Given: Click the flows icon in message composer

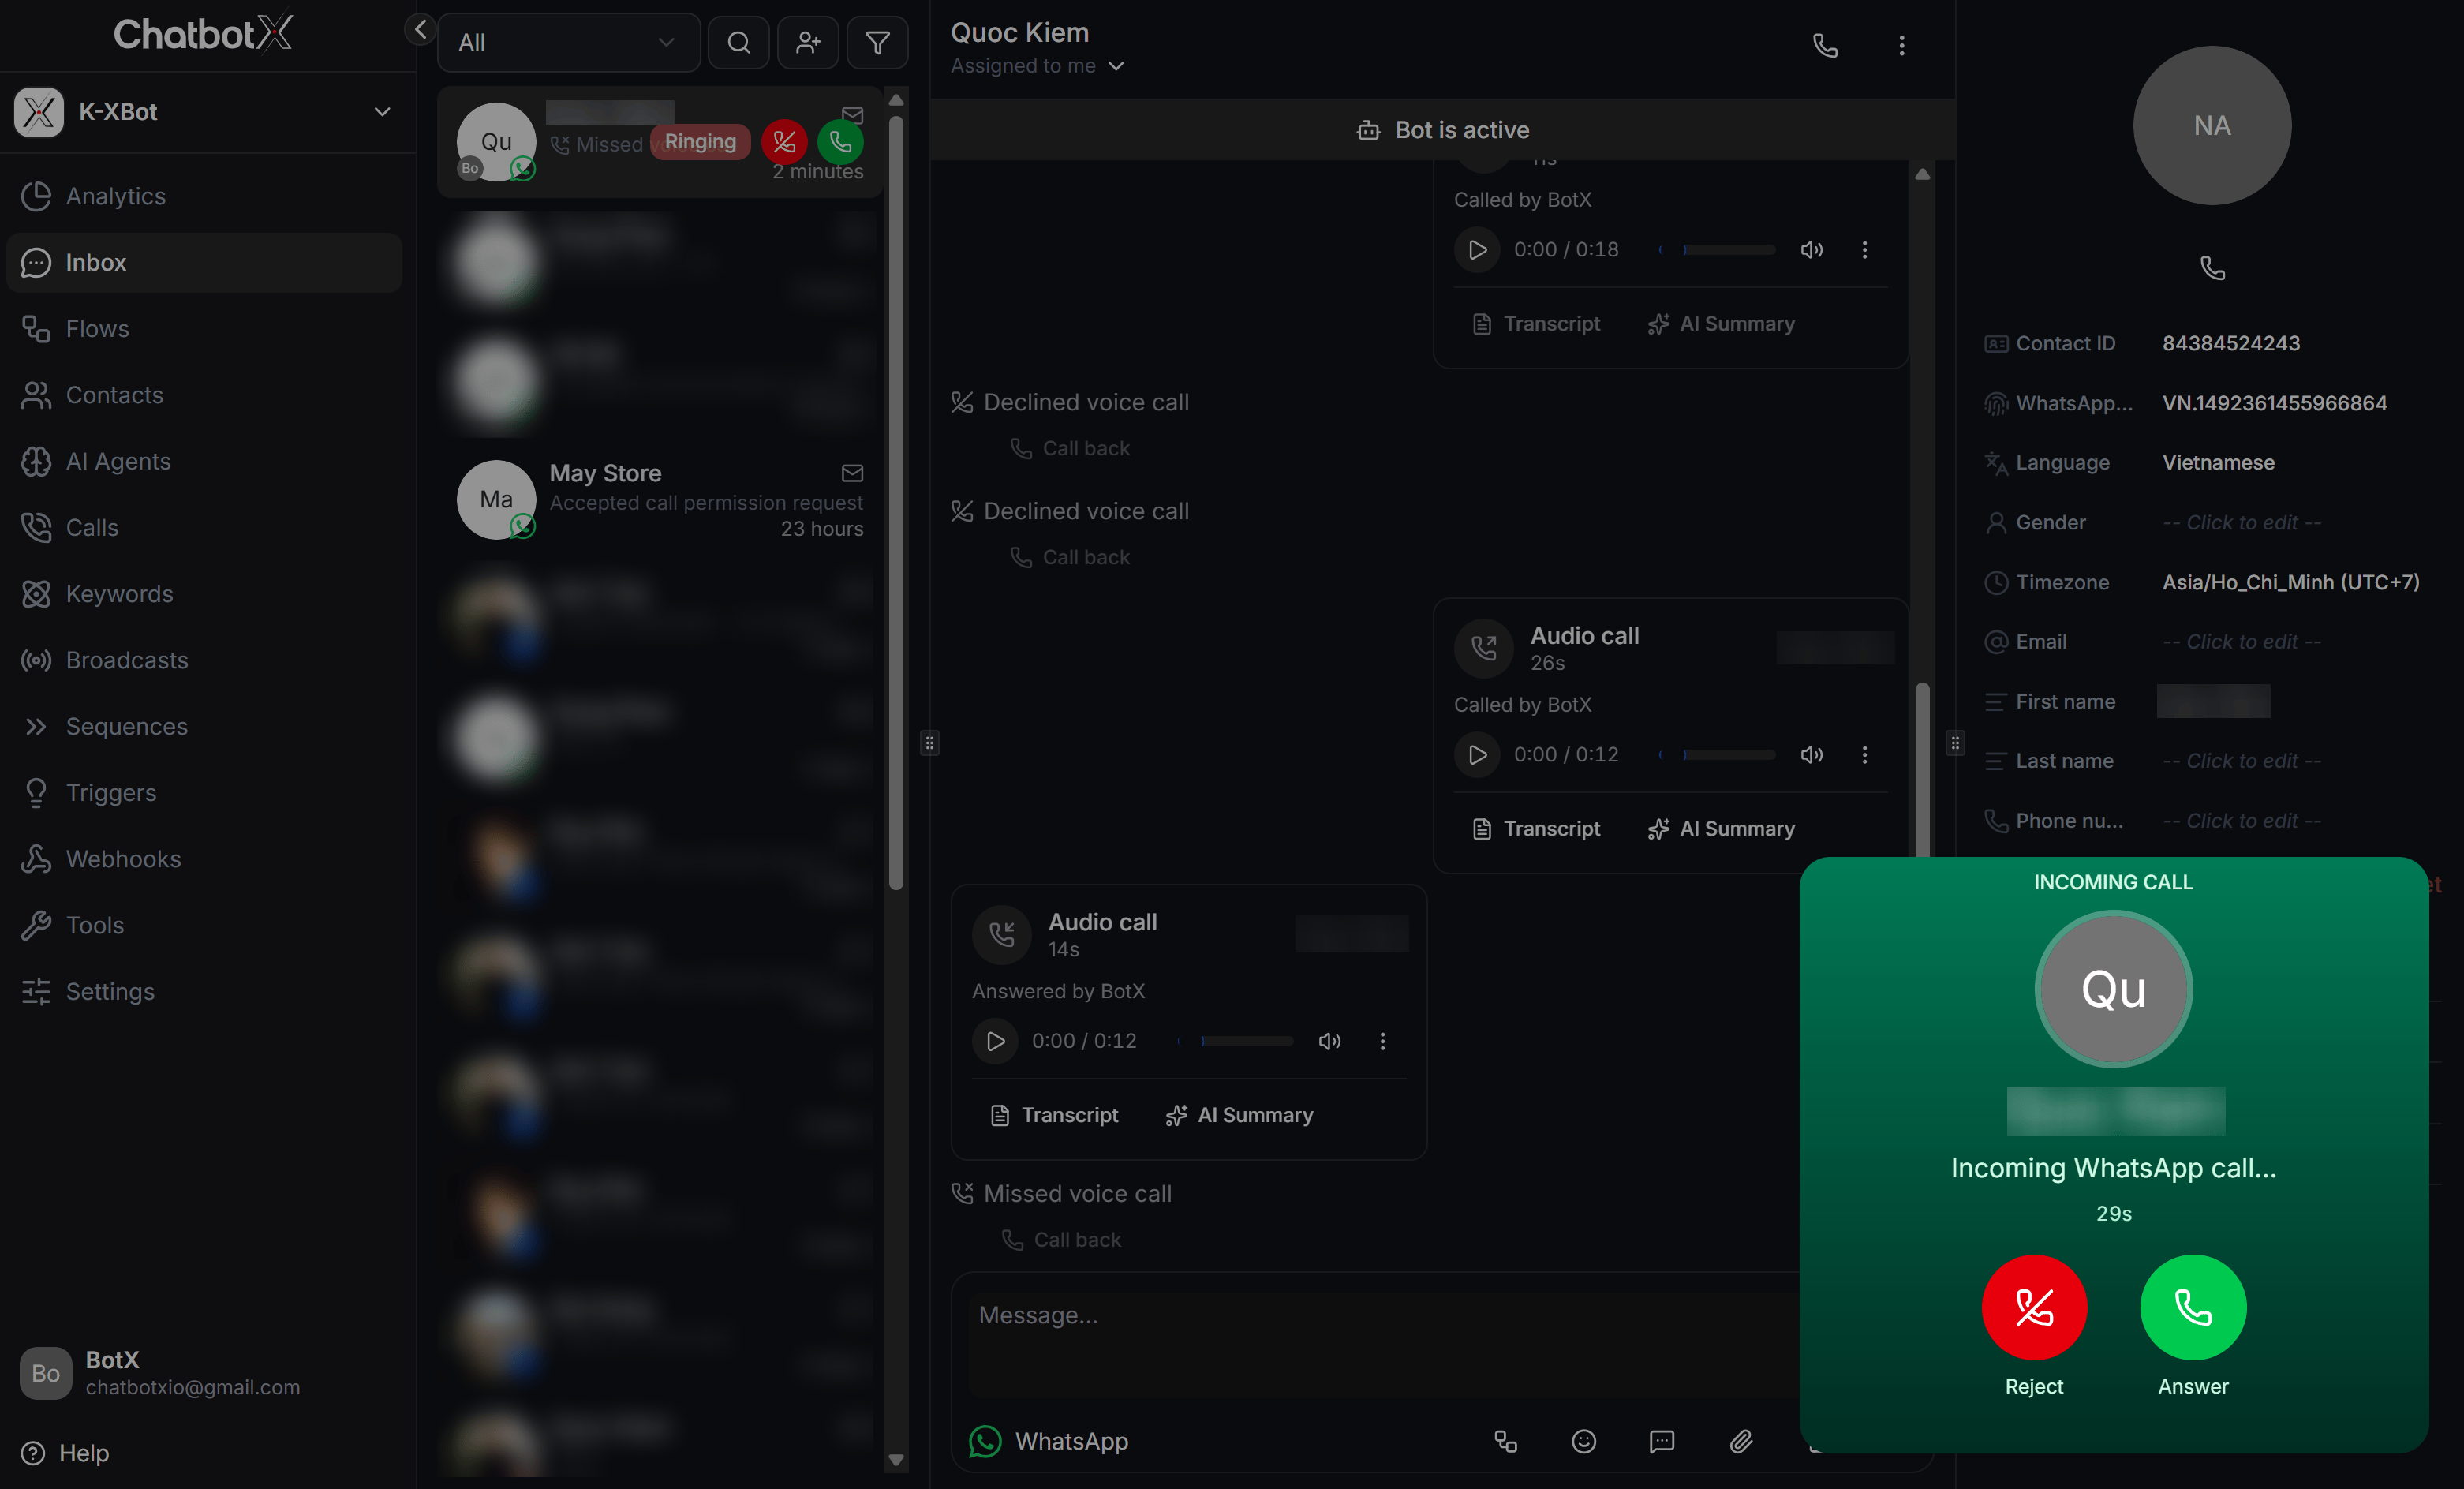Looking at the screenshot, I should 1505,1441.
